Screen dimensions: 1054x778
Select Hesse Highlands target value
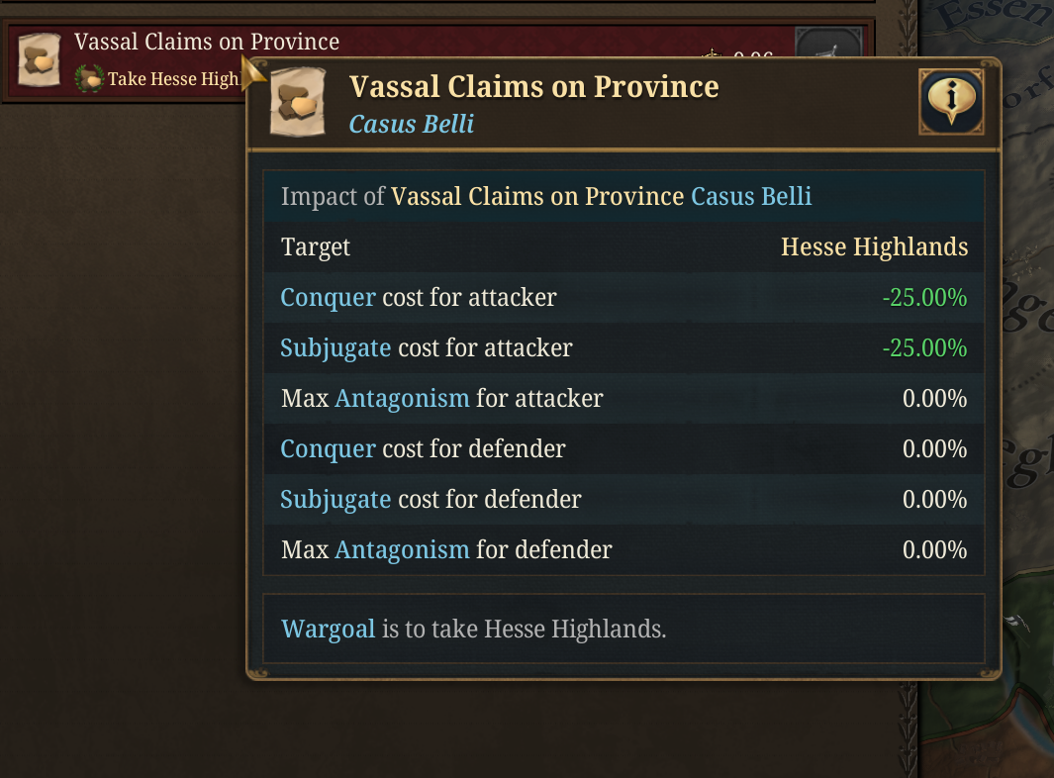(x=874, y=246)
